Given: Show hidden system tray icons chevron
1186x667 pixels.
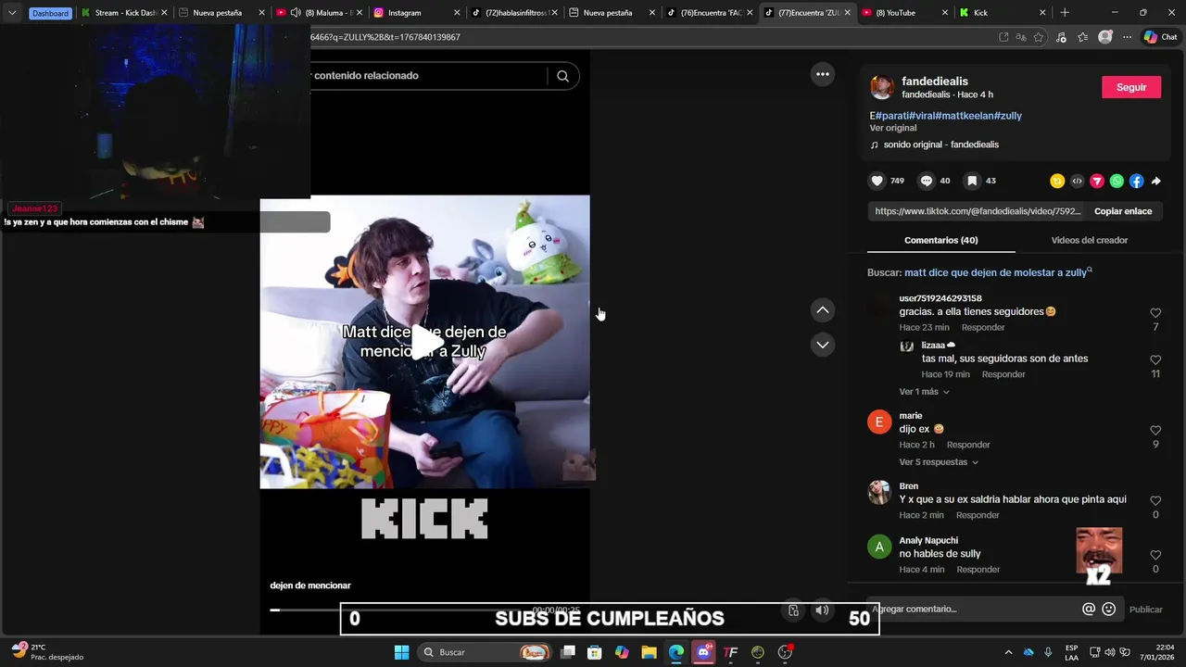Looking at the screenshot, I should tap(1008, 652).
